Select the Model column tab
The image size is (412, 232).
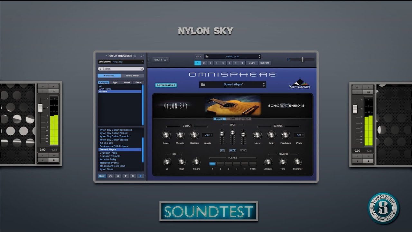tap(127, 82)
